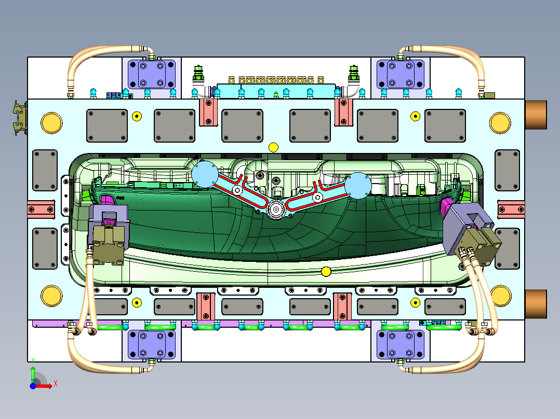Image resolution: width=560 pixels, height=419 pixels.
Task: Select the top-right purple clamp block
Action: [401, 74]
